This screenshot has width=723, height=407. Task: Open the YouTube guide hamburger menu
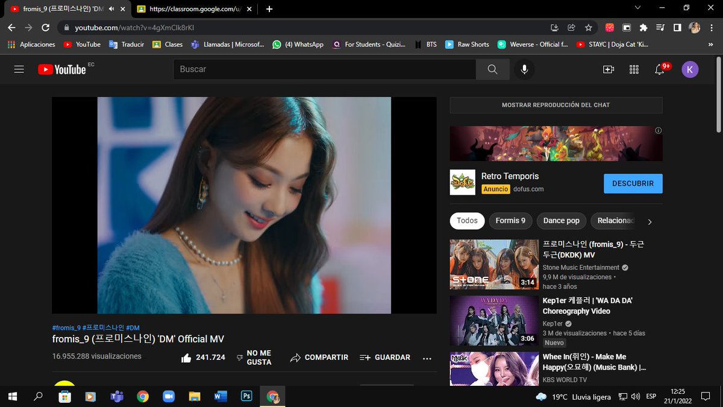19,69
